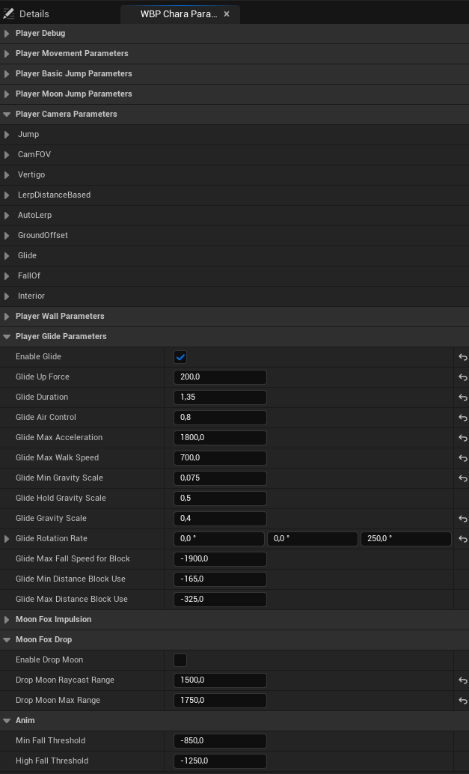Collapse Player Camera Parameters section

[x=7, y=115]
